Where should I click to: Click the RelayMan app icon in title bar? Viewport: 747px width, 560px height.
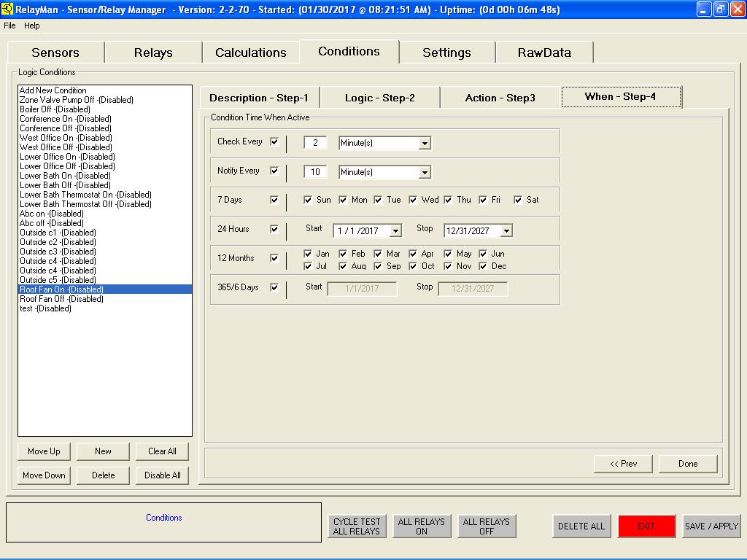pyautogui.click(x=7, y=9)
